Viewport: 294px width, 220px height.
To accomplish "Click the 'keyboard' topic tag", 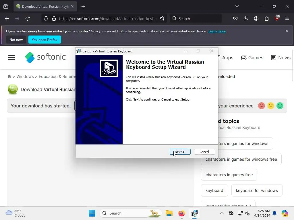I will click(214, 190).
